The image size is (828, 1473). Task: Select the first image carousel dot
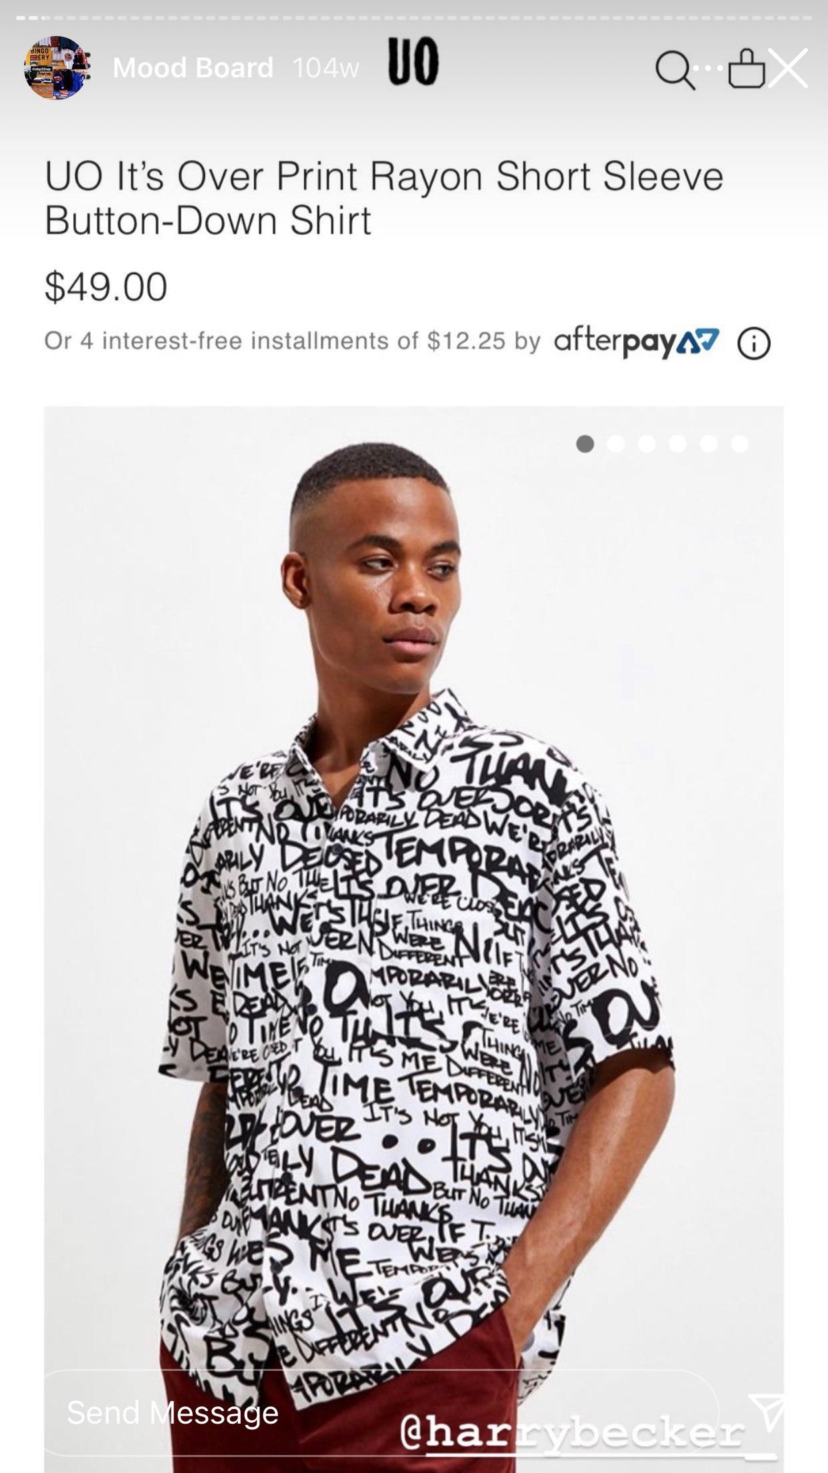pyautogui.click(x=585, y=444)
